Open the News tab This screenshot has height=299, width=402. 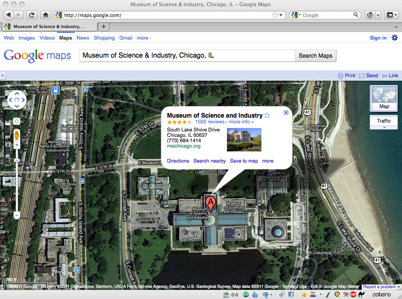83,38
